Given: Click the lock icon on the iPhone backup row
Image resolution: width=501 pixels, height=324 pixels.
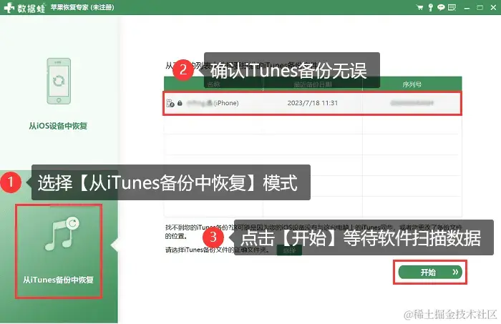Looking at the screenshot, I should 180,103.
